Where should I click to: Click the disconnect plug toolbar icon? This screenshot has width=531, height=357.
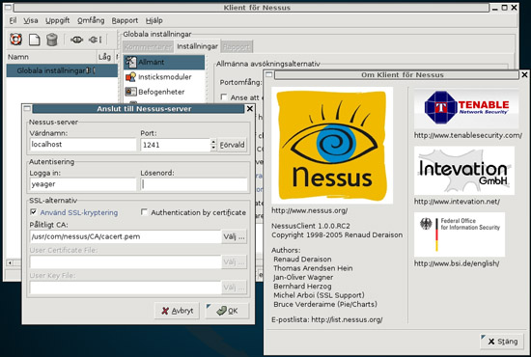tap(95, 40)
